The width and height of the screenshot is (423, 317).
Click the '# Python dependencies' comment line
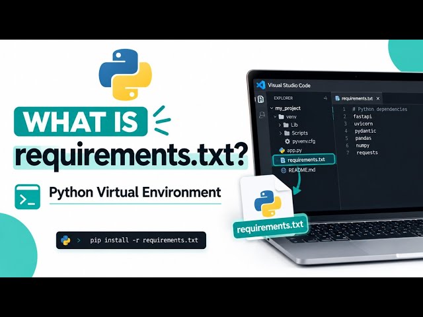(380, 109)
